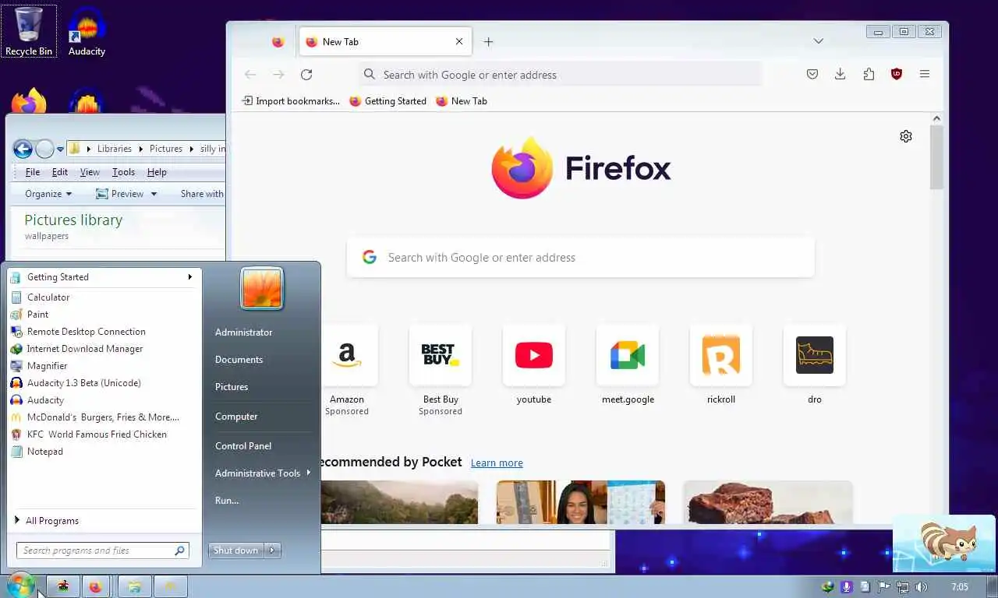Open the Tools menu in Explorer
This screenshot has height=598, width=998.
(x=123, y=172)
